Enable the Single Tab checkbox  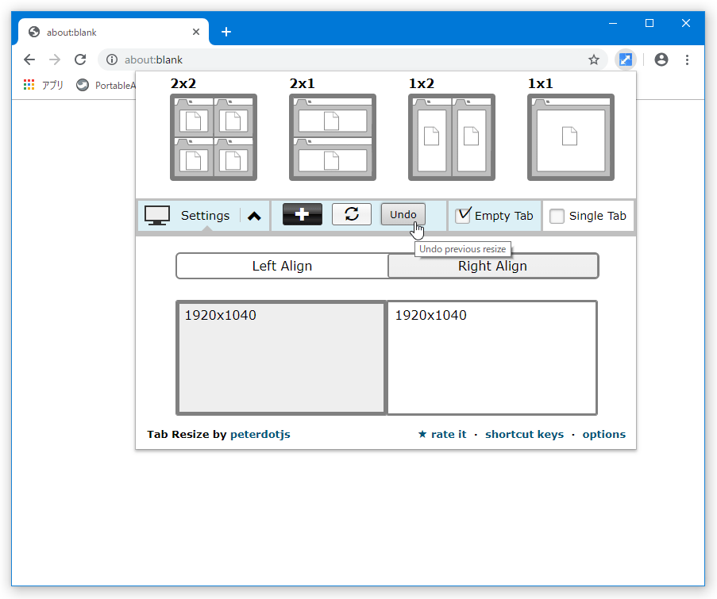tap(557, 216)
